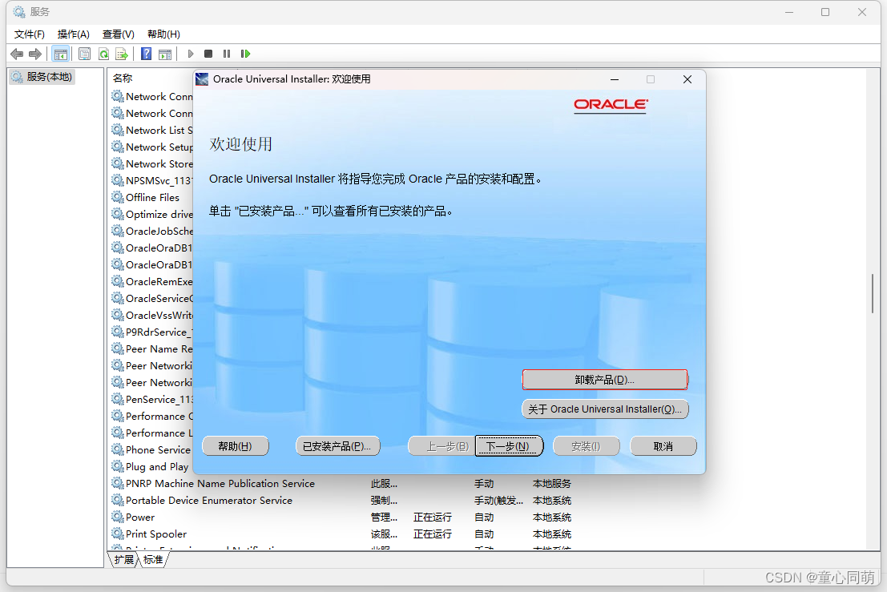Click the 名称 column header
Screen dimensions: 887x592
pos(123,78)
